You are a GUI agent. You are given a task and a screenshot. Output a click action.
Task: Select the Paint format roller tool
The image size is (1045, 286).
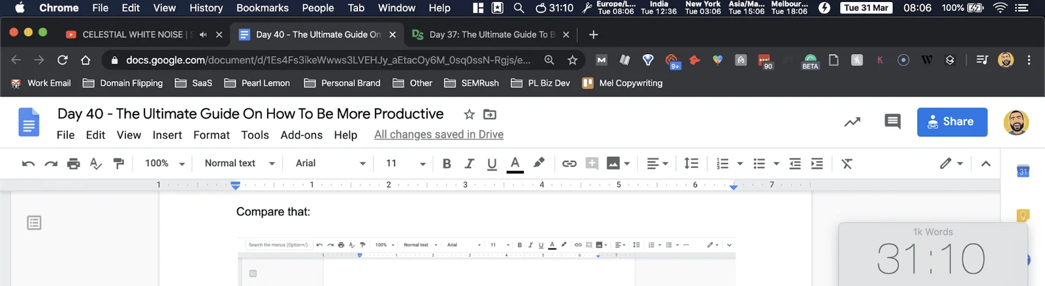click(118, 164)
